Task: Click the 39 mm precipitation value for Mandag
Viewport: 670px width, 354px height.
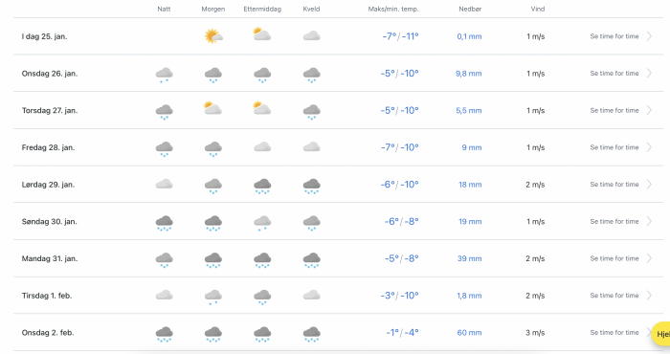Action: [469, 258]
